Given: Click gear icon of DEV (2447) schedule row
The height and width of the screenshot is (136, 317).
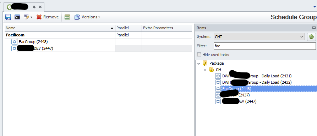Looking at the screenshot, I should 14,48.
